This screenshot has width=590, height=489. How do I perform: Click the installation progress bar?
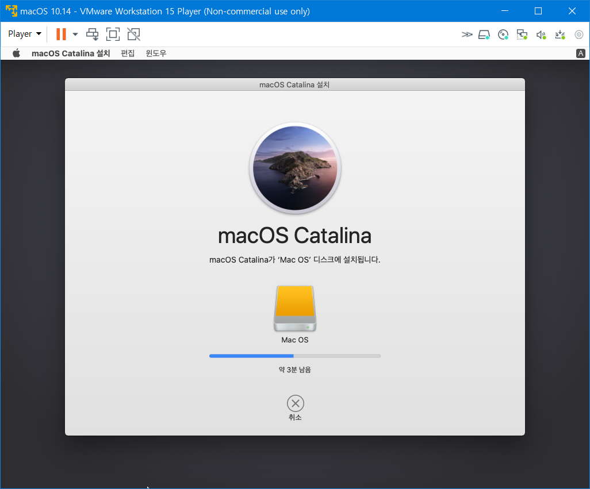(295, 356)
